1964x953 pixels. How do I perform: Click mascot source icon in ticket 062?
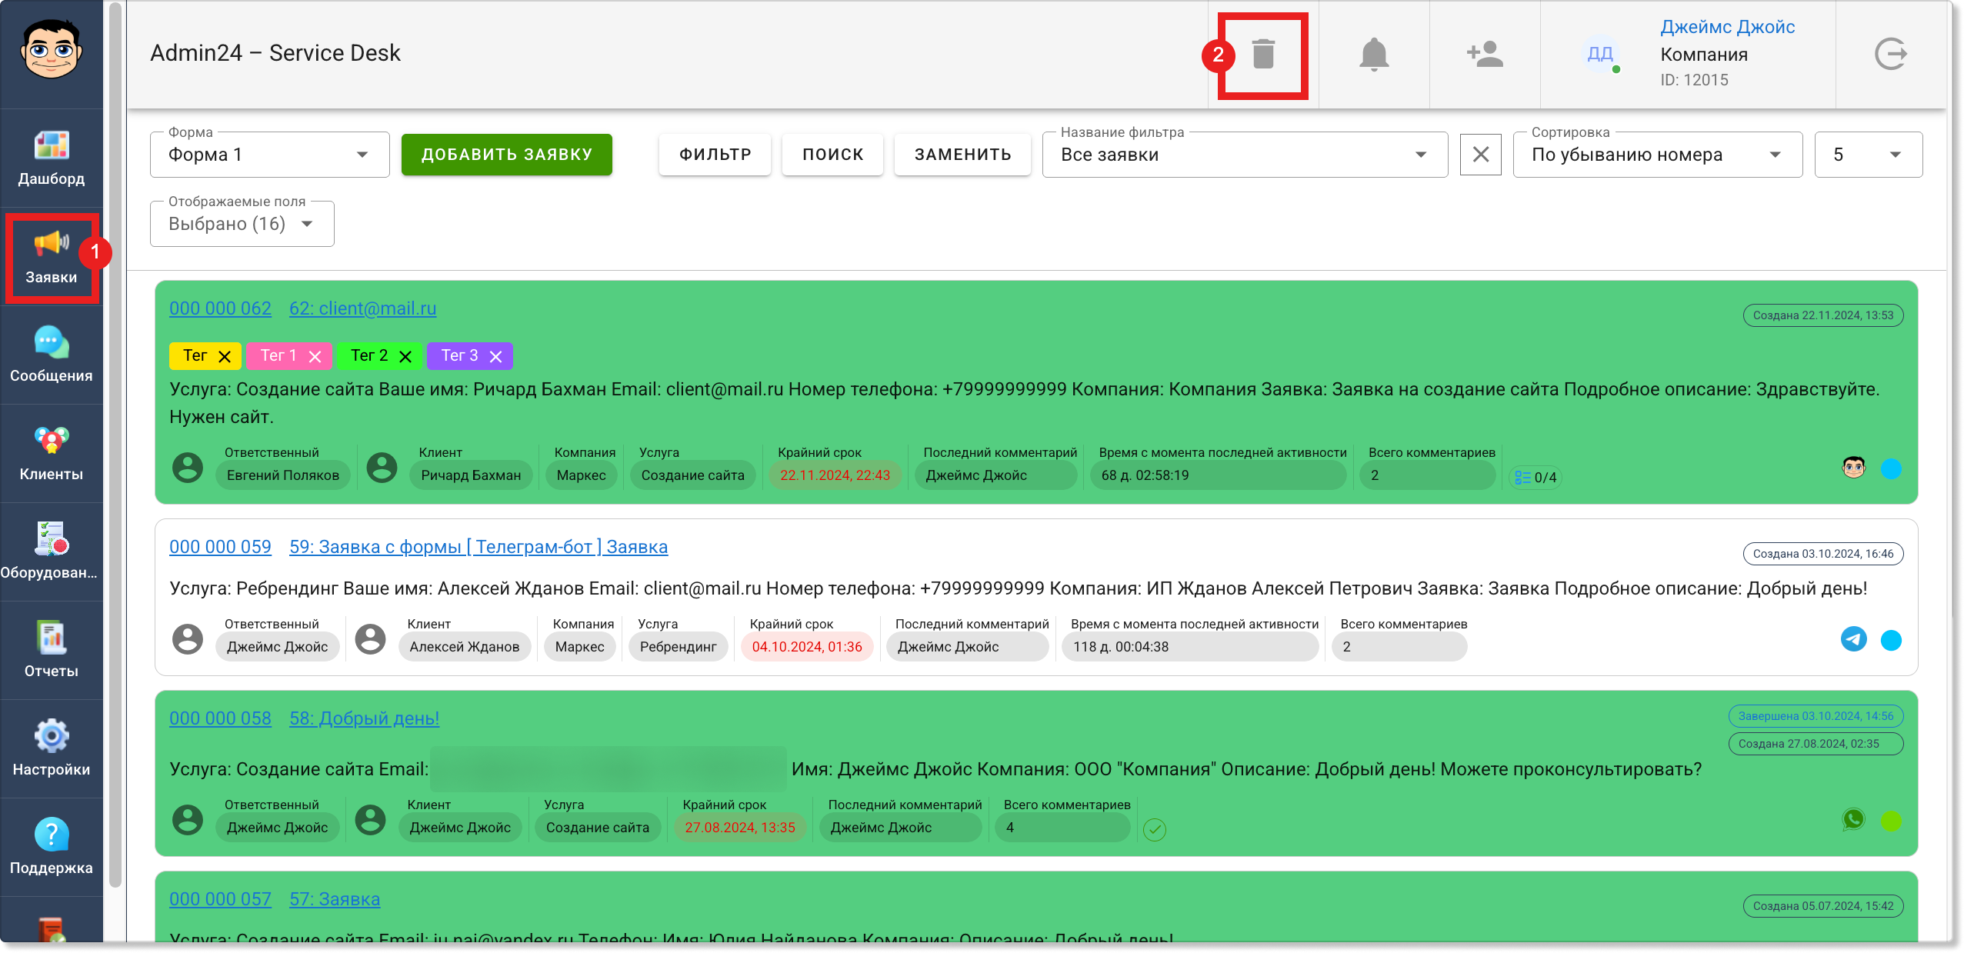click(x=1854, y=468)
